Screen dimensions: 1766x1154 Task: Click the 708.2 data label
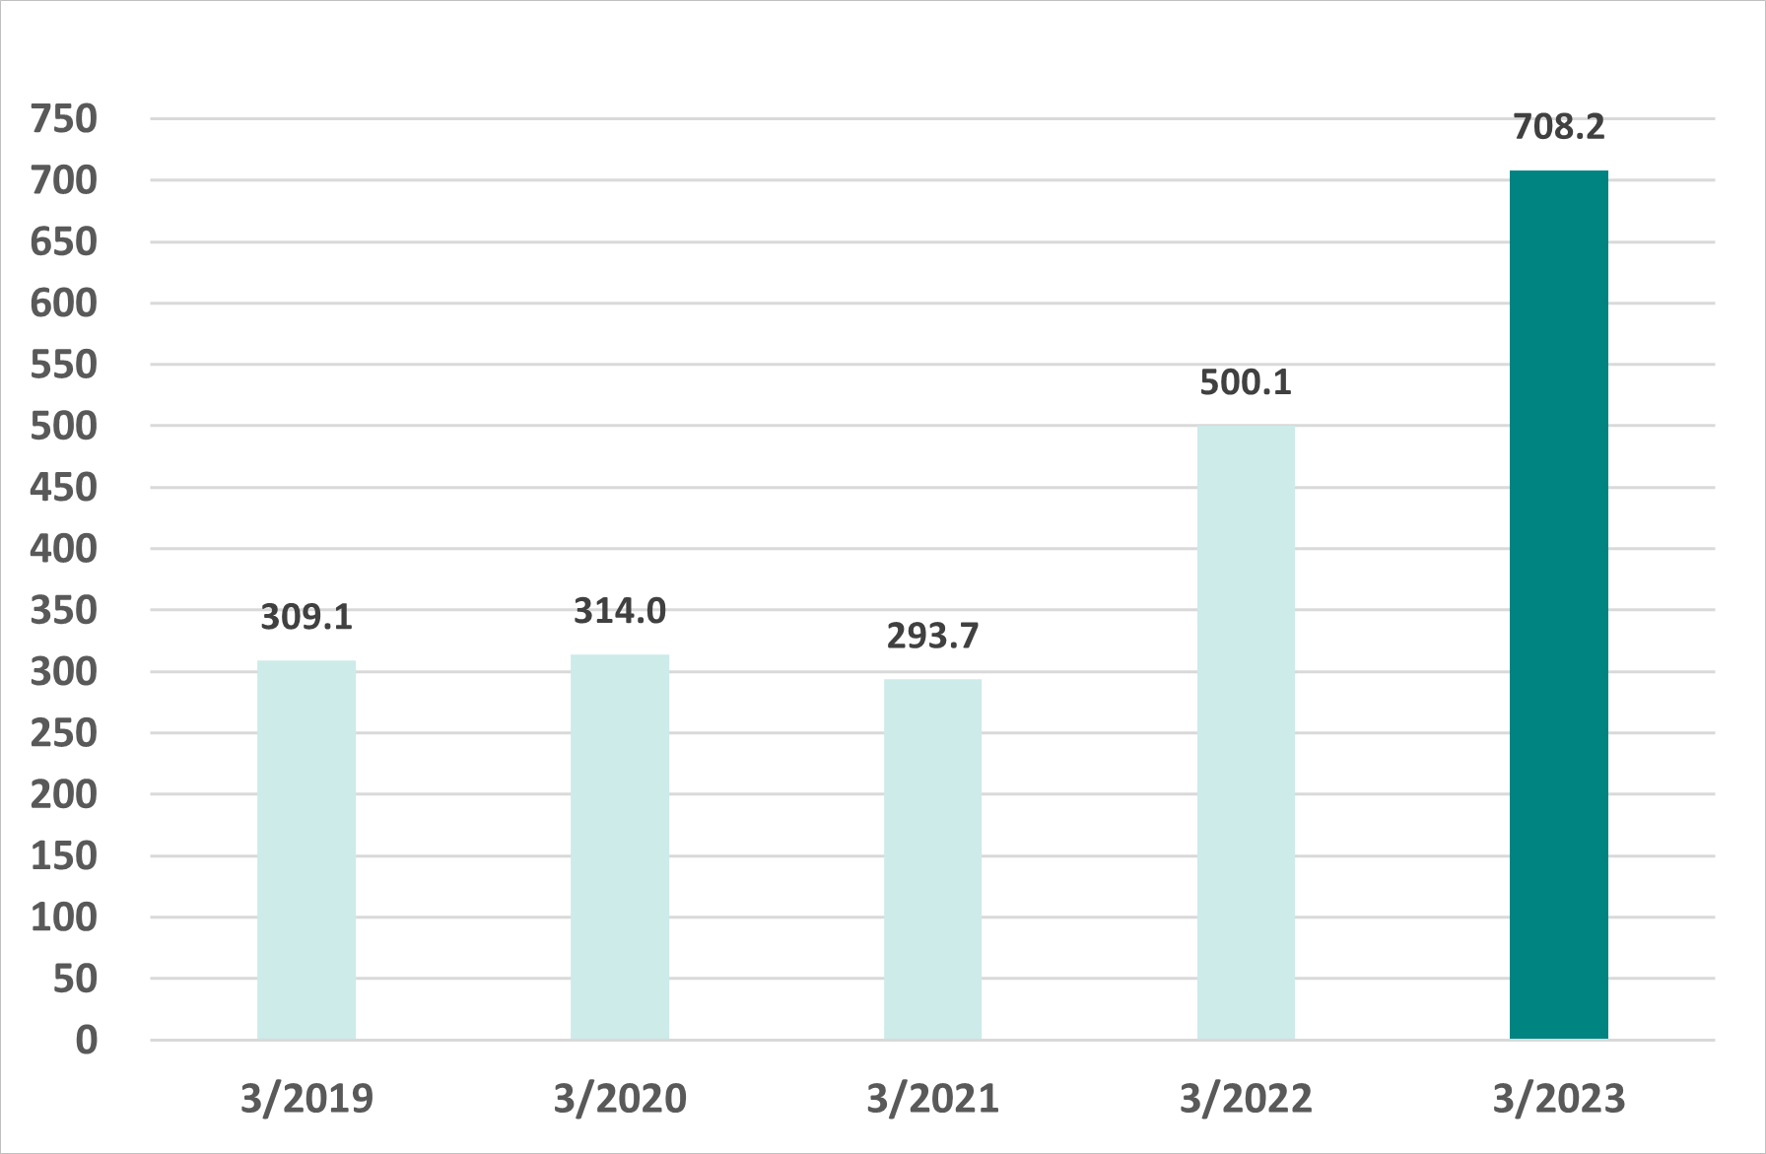[x=1559, y=127]
